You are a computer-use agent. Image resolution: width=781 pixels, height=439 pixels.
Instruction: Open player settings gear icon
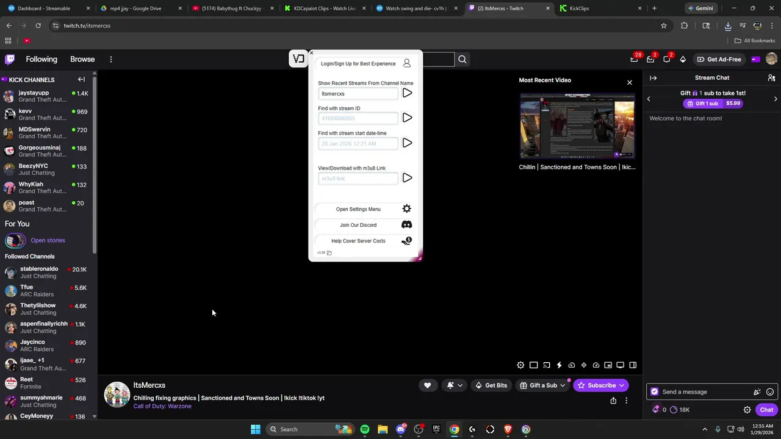click(x=520, y=365)
